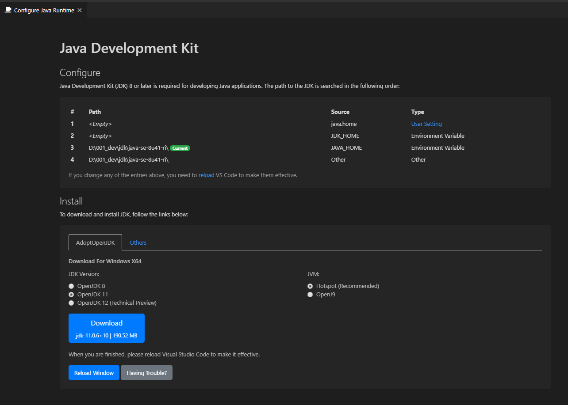Click the JAVA_HOME source cell

click(x=346, y=148)
